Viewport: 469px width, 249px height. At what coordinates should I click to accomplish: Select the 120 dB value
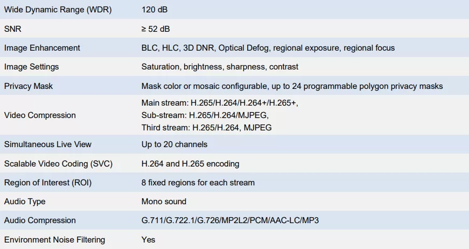[x=155, y=10]
